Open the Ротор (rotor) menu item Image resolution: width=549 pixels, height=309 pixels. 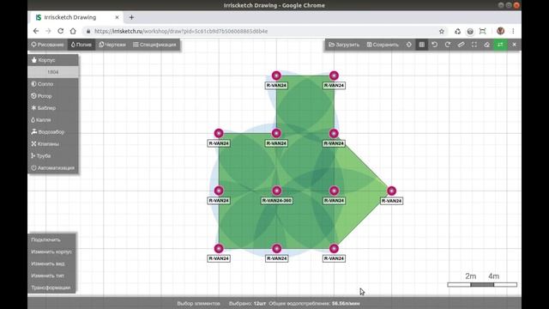coord(53,96)
